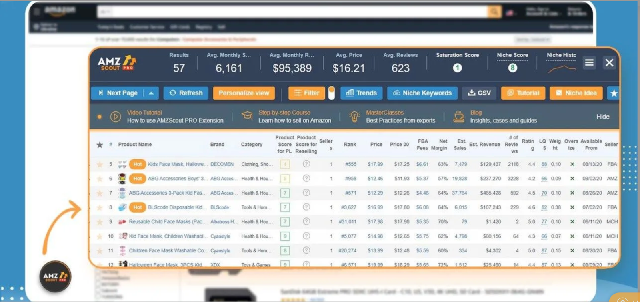Image resolution: width=640 pixels, height=302 pixels.
Task: Click revenue value $465,428
Action: pyautogui.click(x=490, y=193)
